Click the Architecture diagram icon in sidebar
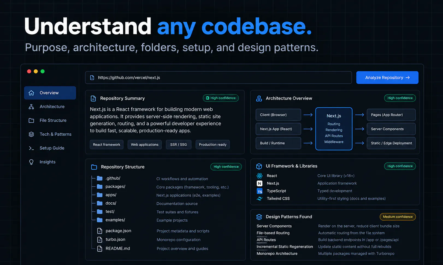This screenshot has height=265, width=443. (31, 107)
